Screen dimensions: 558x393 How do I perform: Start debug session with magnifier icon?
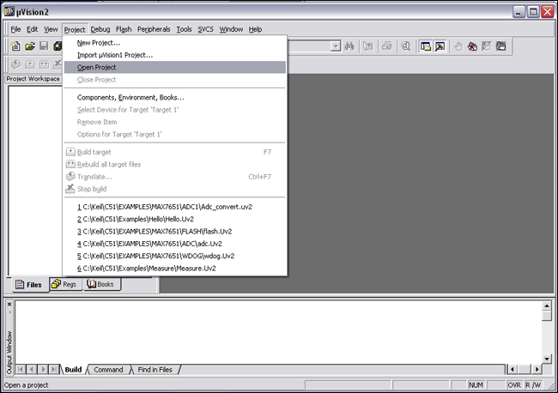(x=405, y=45)
